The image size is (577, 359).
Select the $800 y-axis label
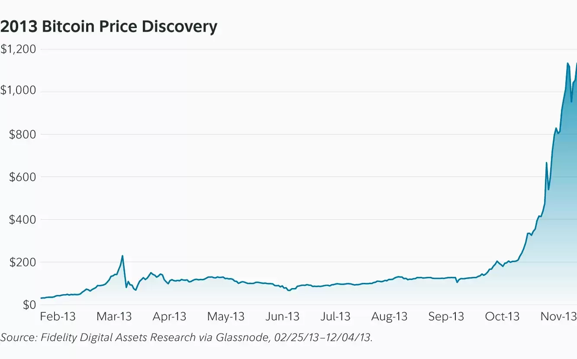pyautogui.click(x=23, y=135)
